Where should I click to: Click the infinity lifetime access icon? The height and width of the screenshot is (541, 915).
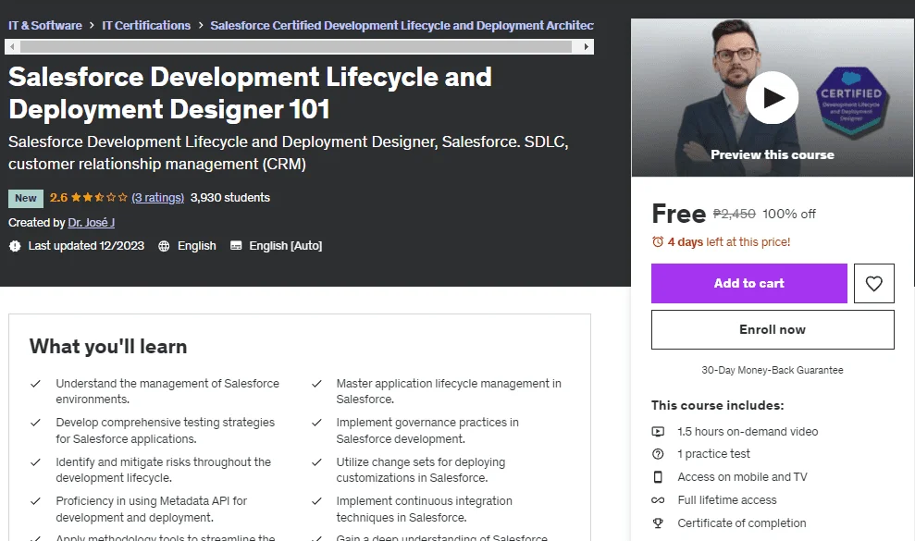[x=658, y=500]
